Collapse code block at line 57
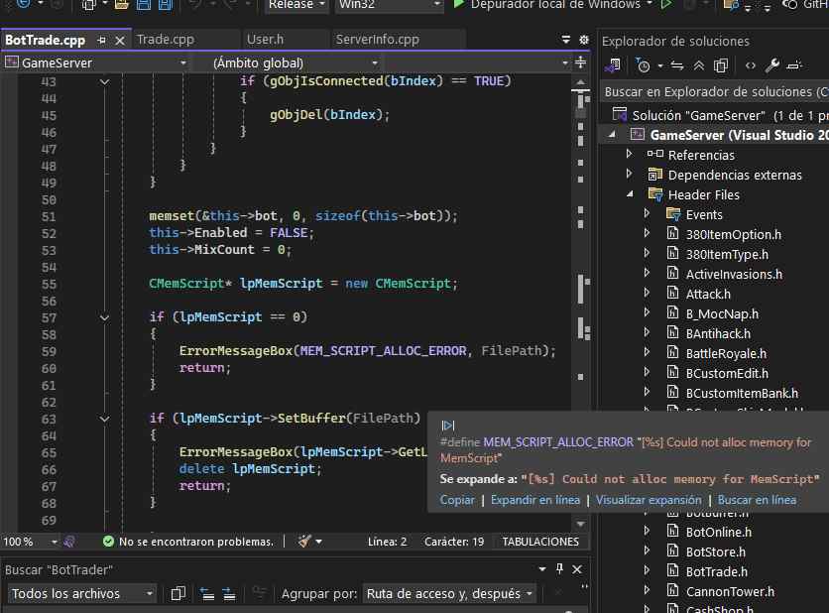The width and height of the screenshot is (829, 613). pyautogui.click(x=104, y=317)
